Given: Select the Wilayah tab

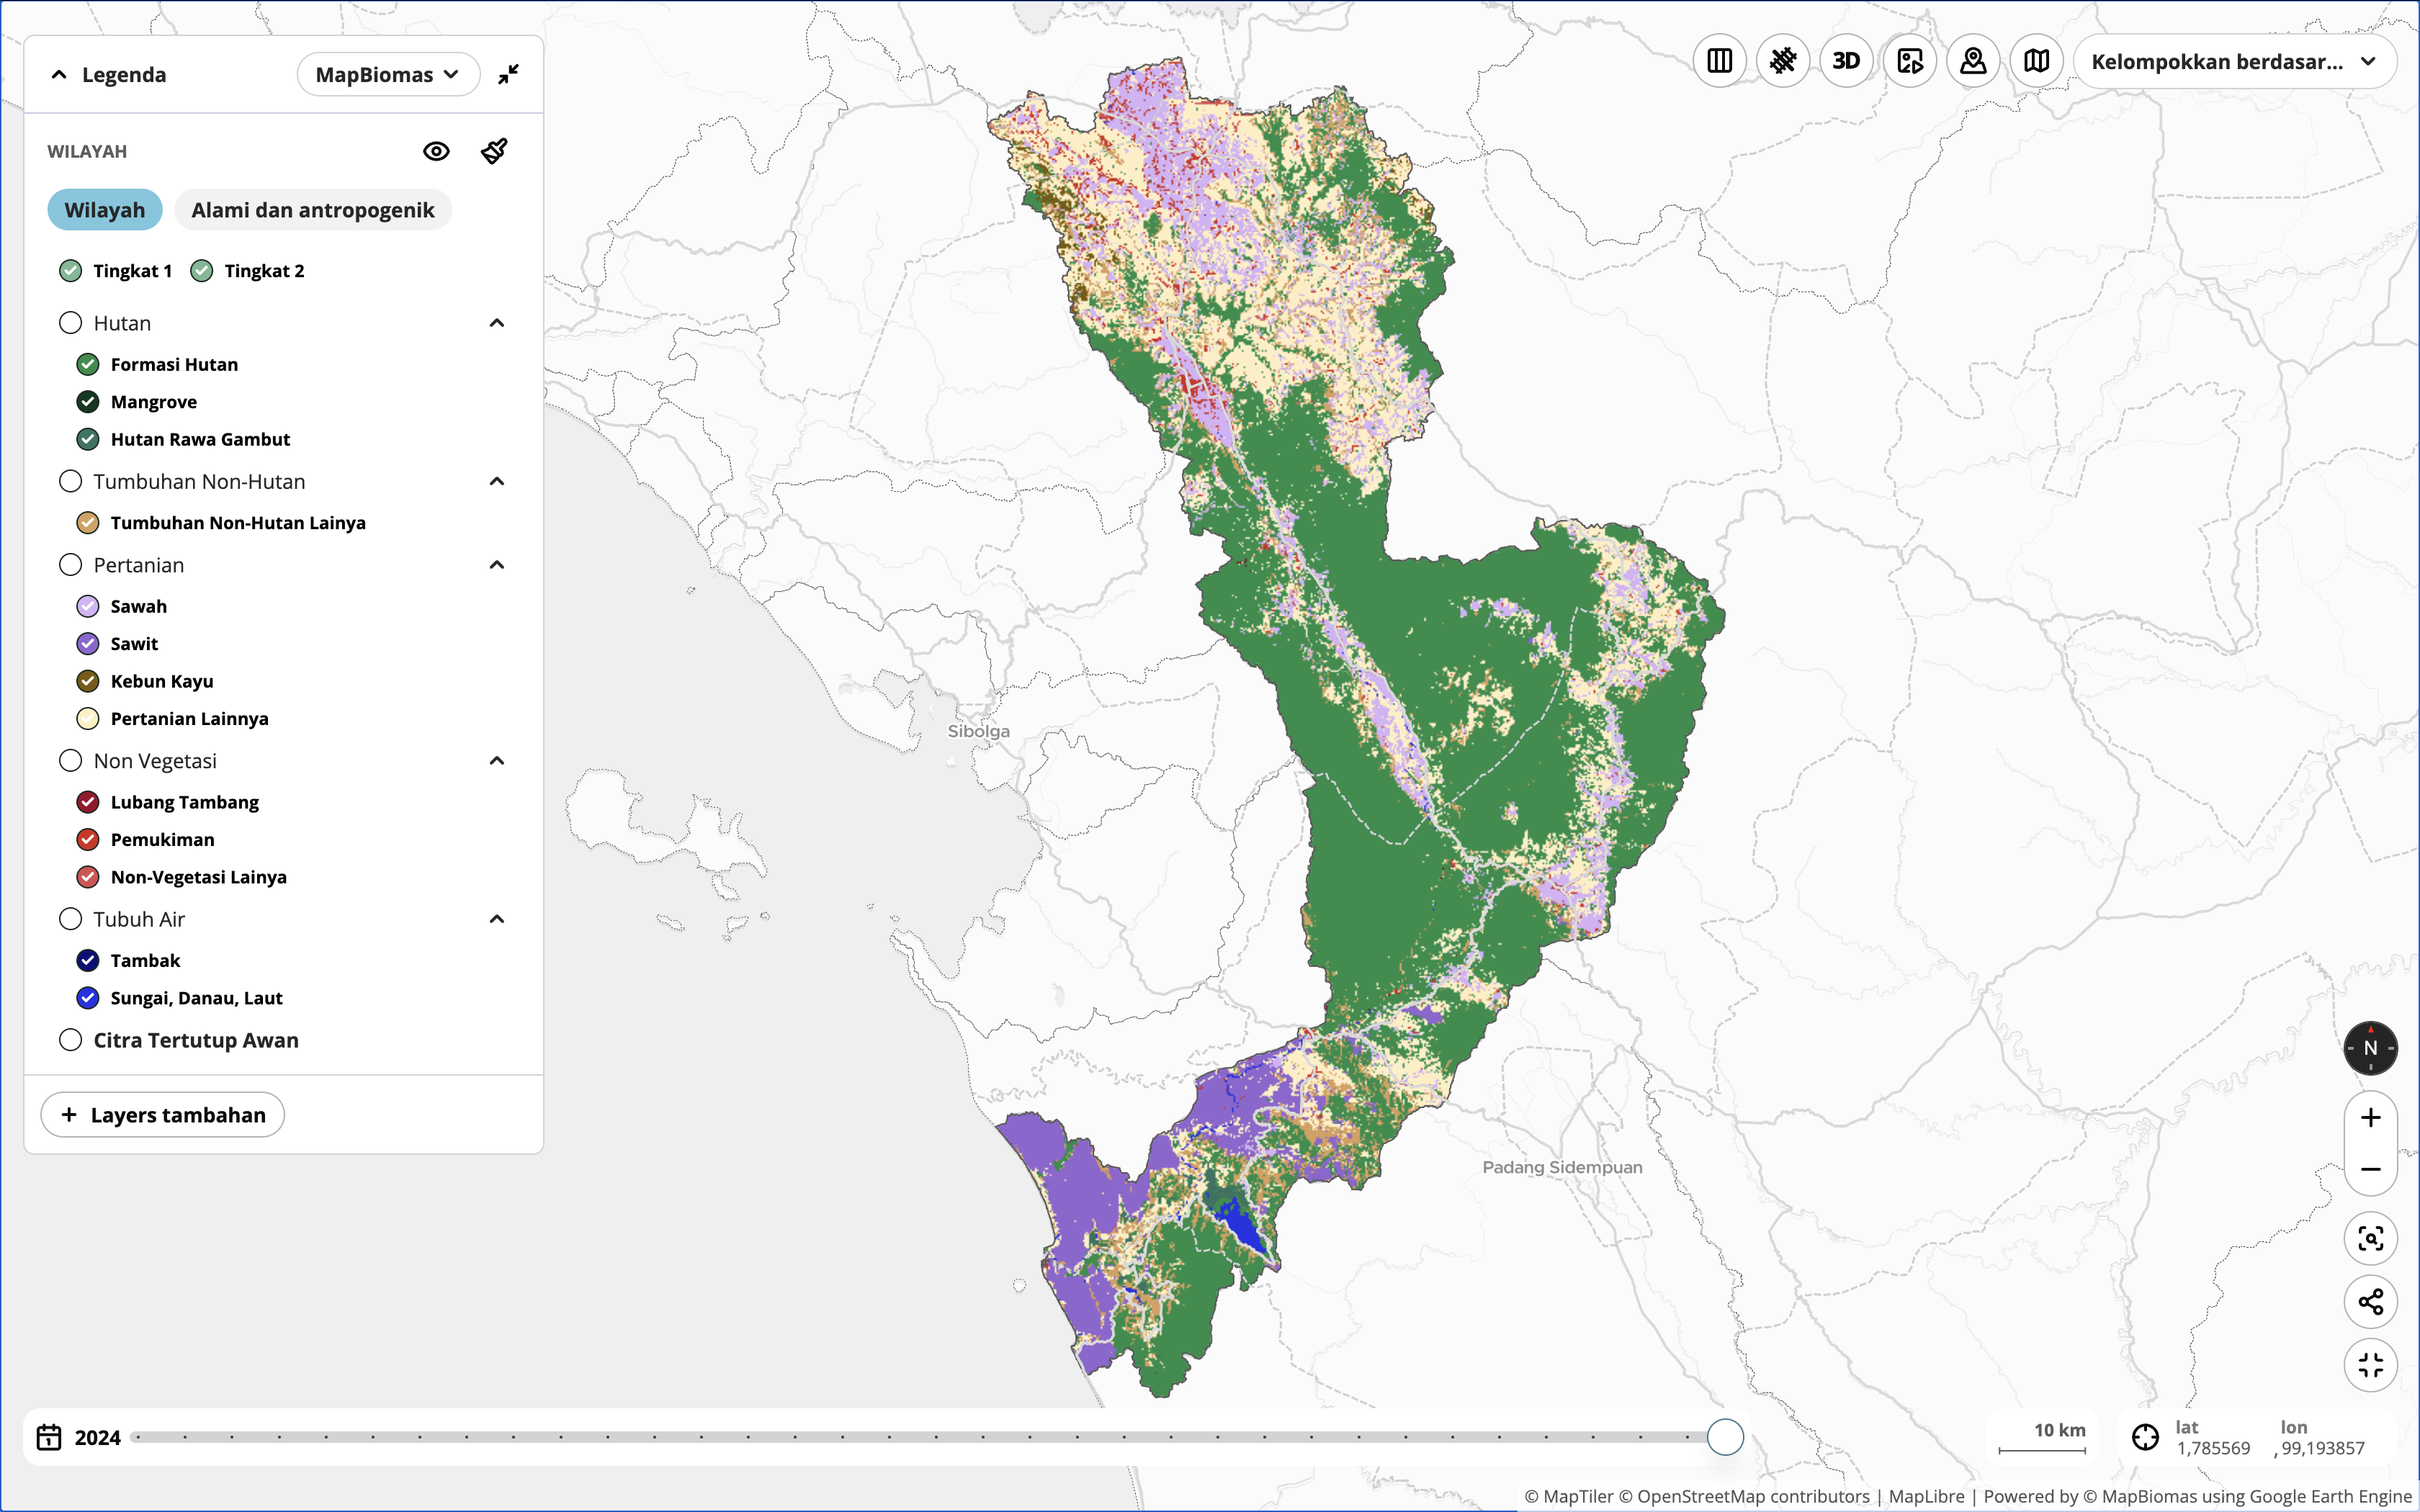Looking at the screenshot, I should [105, 210].
